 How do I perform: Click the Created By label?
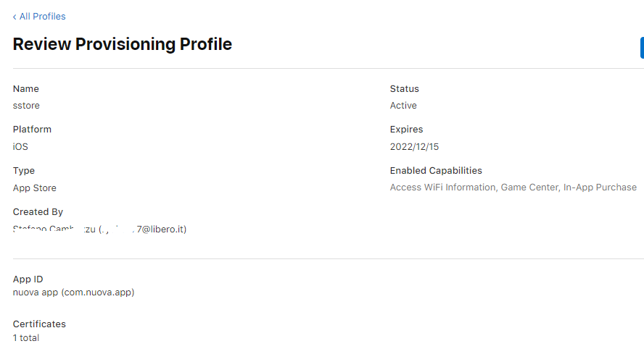click(38, 212)
